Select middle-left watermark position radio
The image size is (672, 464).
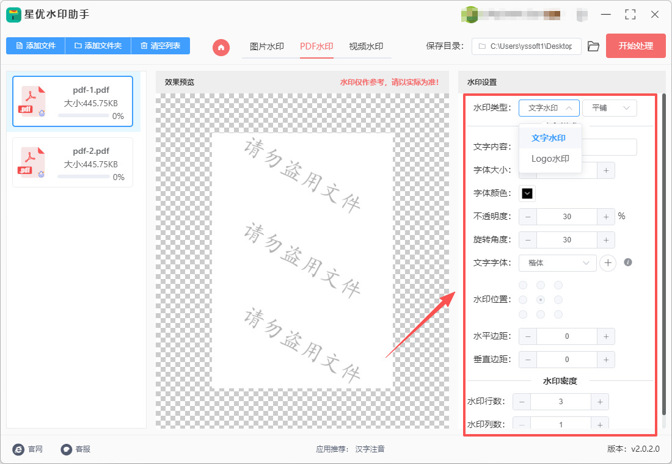[x=524, y=300]
